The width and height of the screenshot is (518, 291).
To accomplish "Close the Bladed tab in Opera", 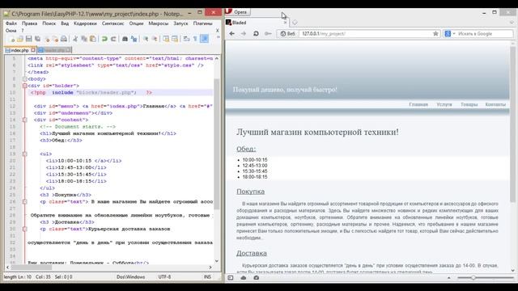I will pyautogui.click(x=285, y=23).
